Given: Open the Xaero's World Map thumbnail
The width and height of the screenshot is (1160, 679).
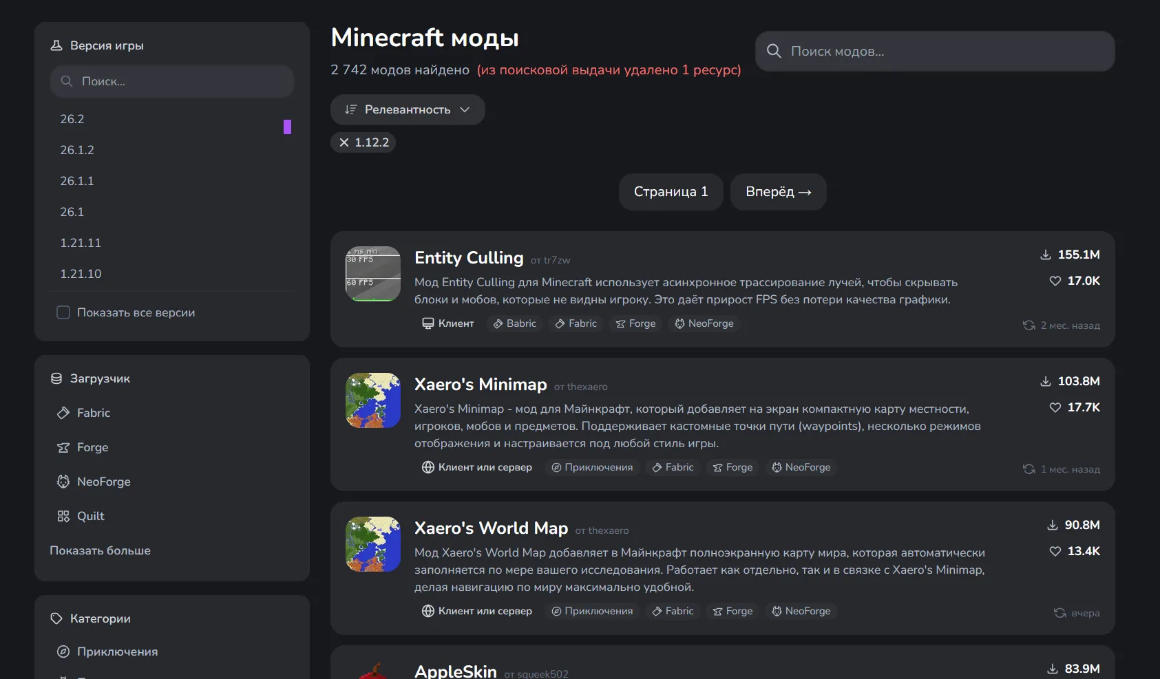Looking at the screenshot, I should point(373,544).
